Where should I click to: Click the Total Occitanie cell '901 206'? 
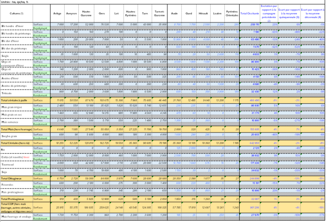click(x=255, y=208)
